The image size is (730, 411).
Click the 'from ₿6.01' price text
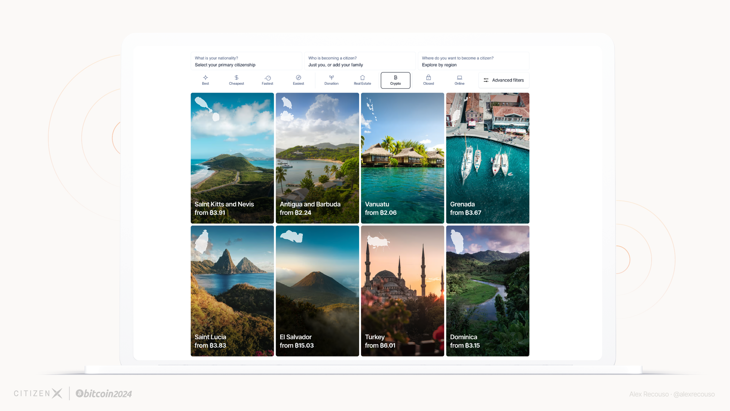[380, 345]
